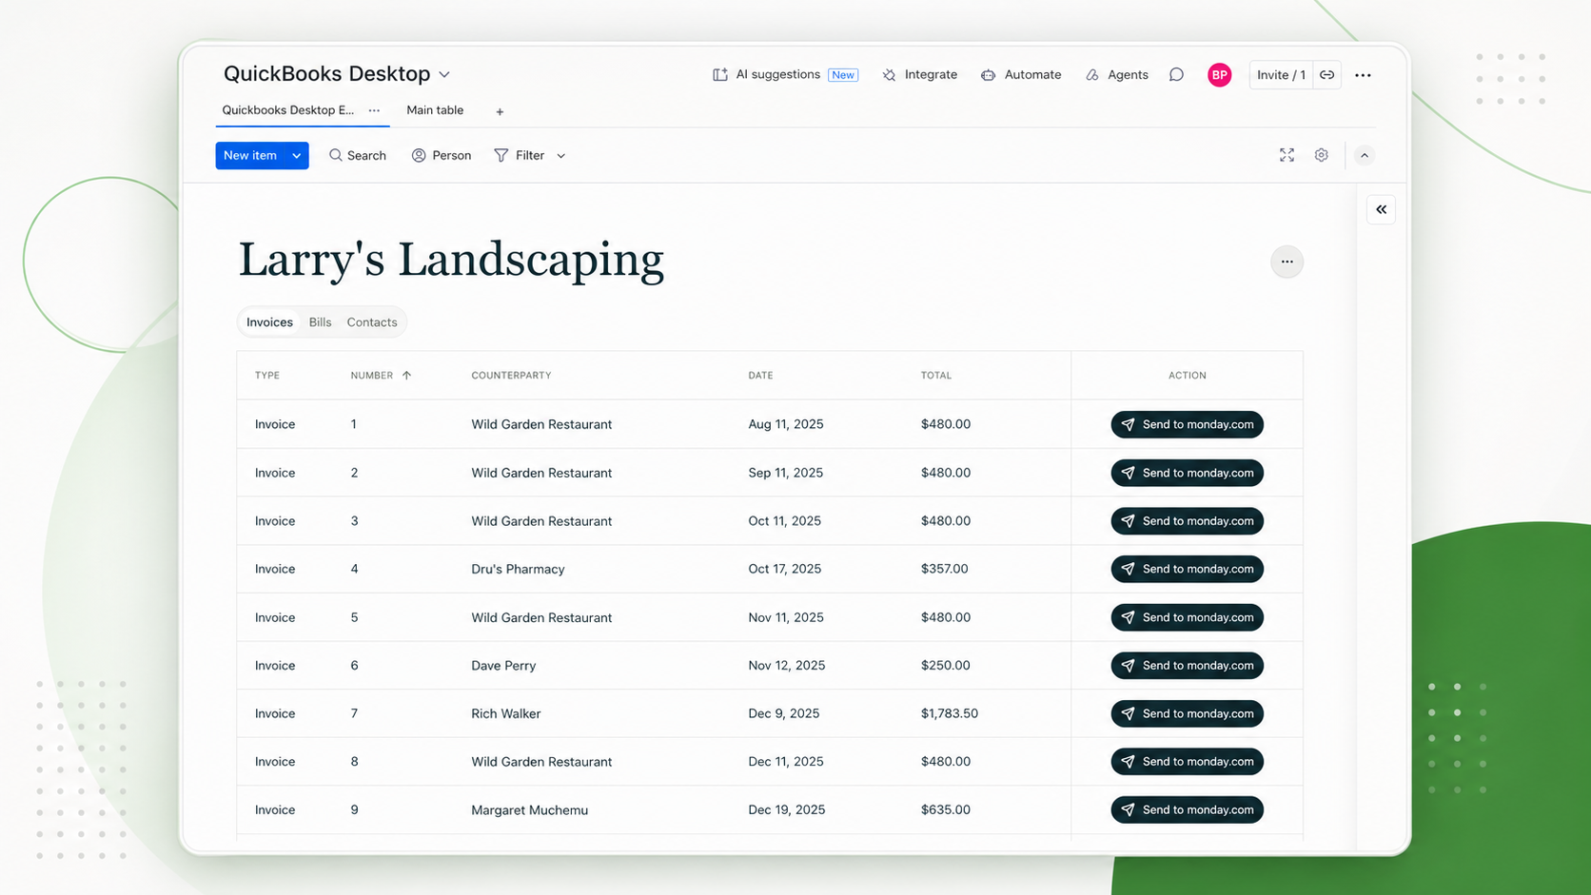Open the New item dropdown arrow
Viewport: 1591px width, 895px height.
point(297,155)
